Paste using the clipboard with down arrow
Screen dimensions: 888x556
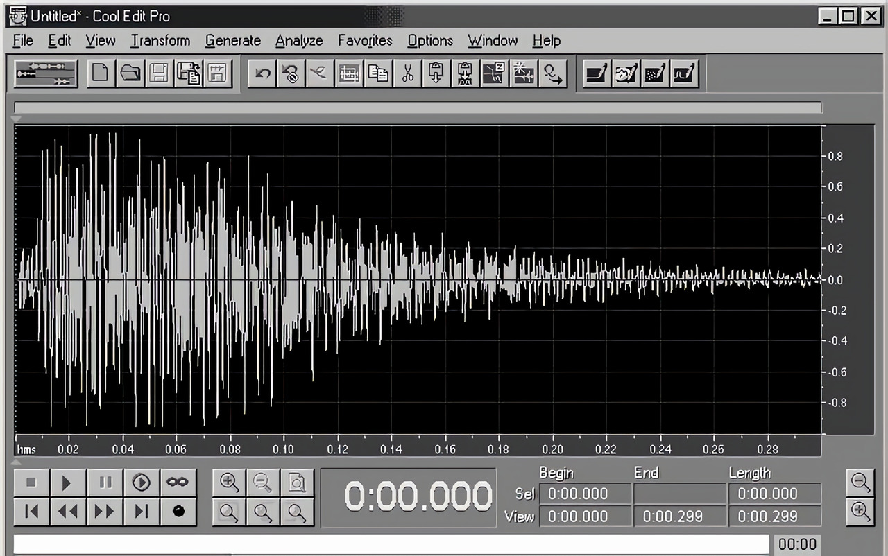436,73
